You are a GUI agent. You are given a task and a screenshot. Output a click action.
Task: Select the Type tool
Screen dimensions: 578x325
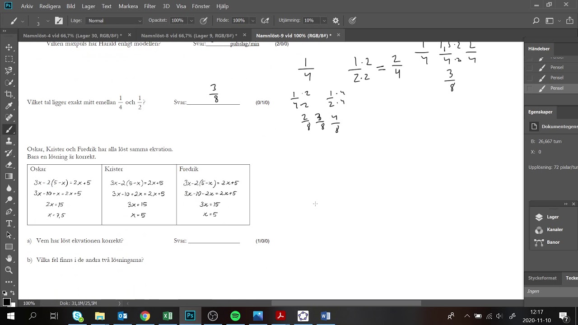pos(9,223)
